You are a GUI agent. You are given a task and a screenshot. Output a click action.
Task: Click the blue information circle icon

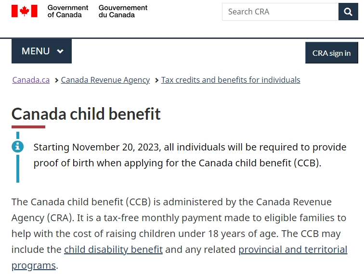click(x=18, y=147)
